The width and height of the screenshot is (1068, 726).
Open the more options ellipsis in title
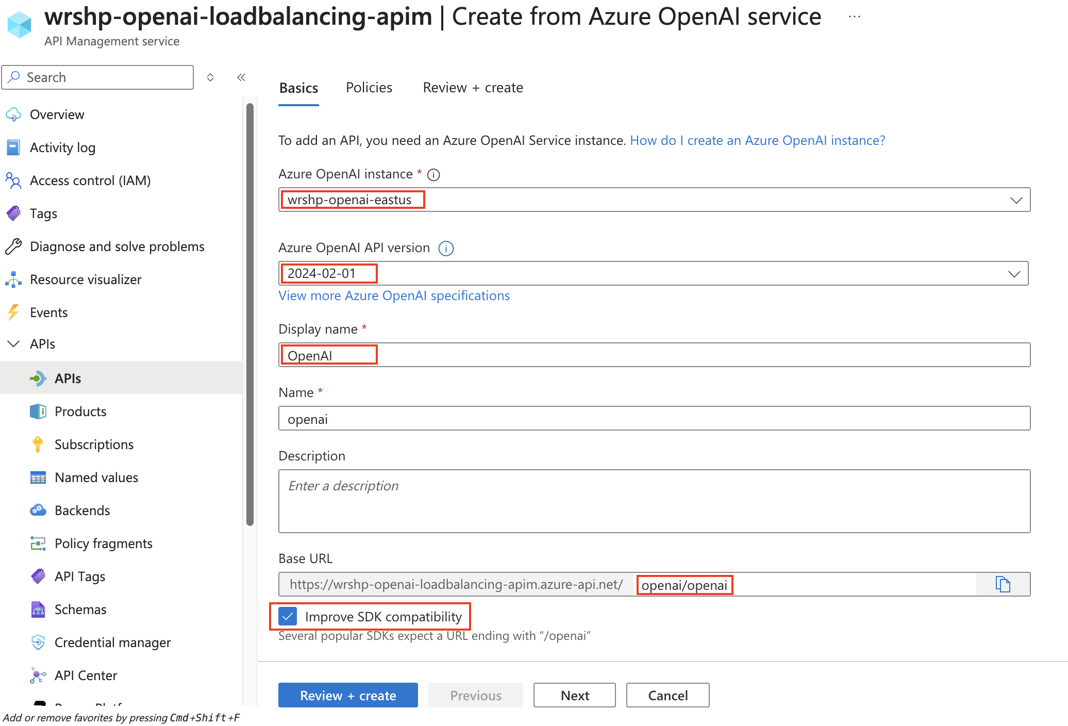pyautogui.click(x=855, y=16)
